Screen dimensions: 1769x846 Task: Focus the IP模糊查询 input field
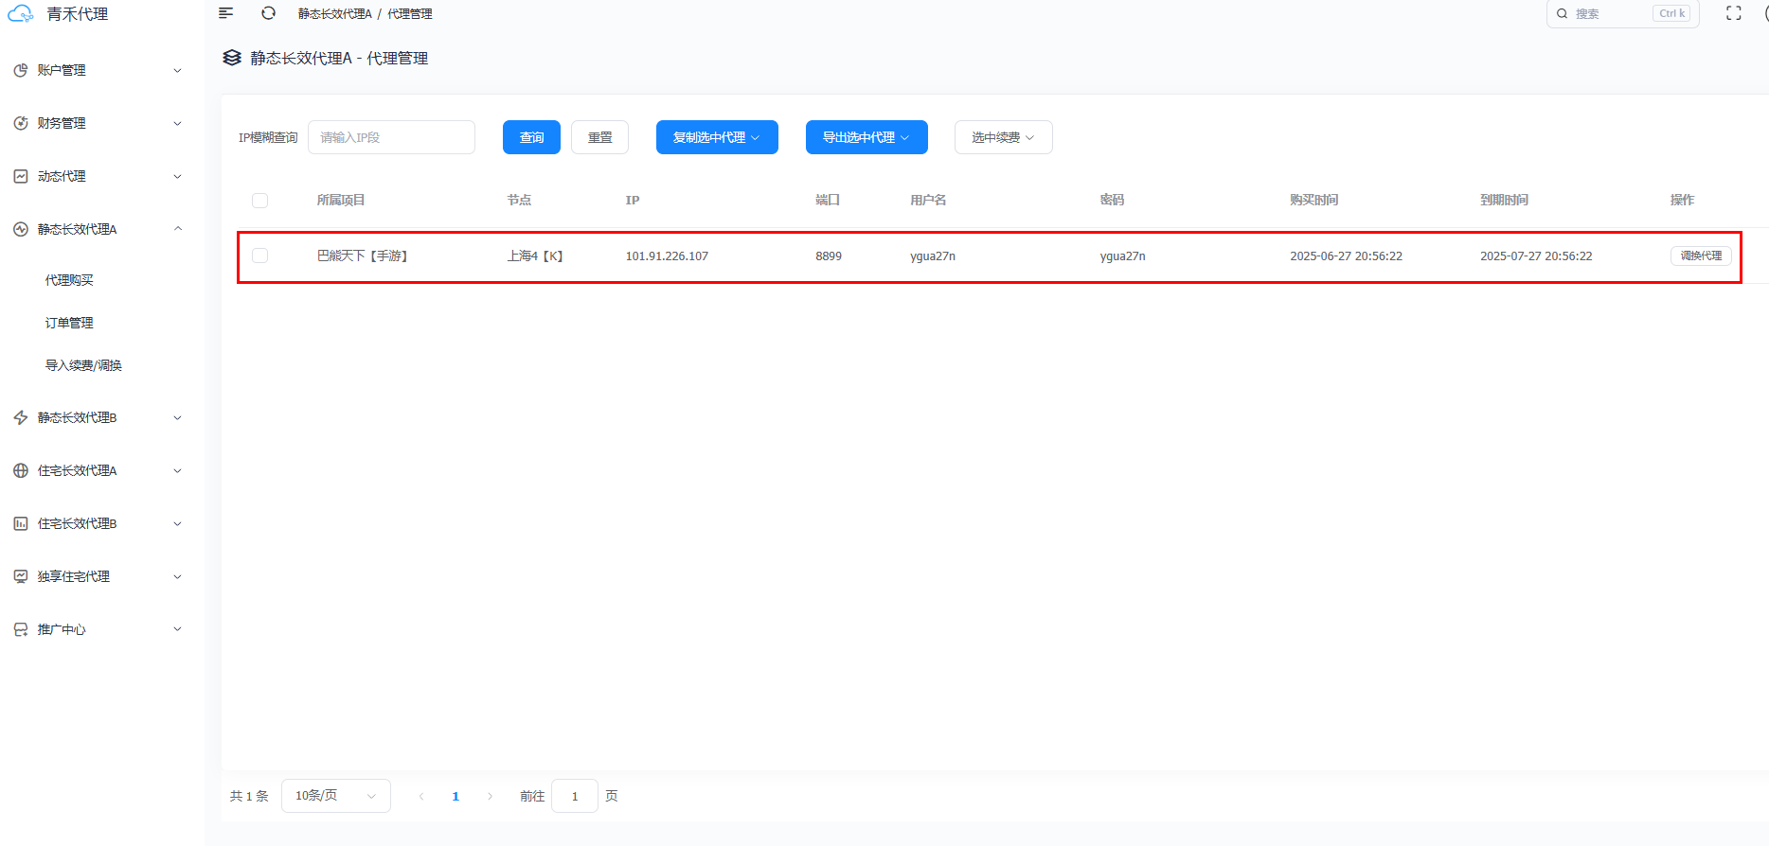(x=391, y=137)
